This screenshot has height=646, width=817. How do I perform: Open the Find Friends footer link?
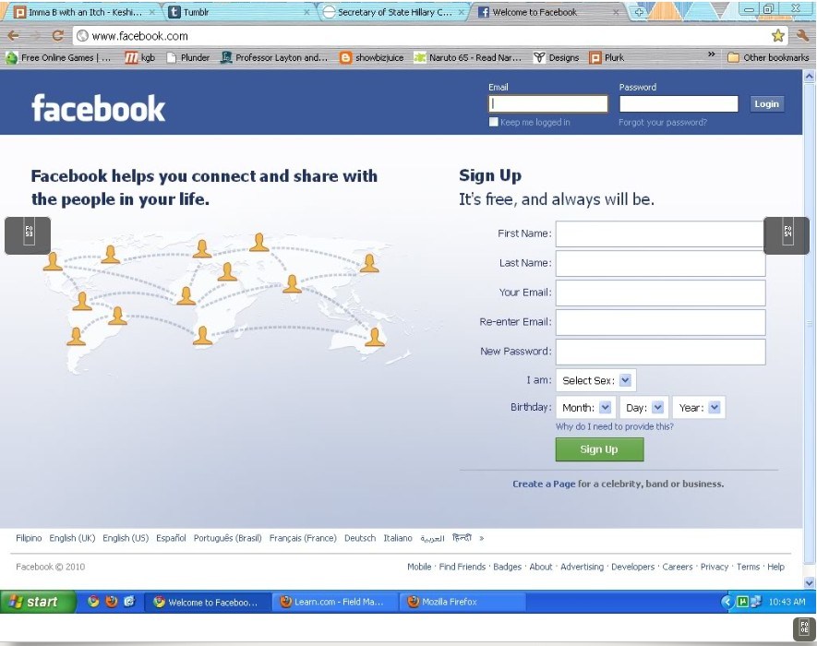[x=463, y=567]
